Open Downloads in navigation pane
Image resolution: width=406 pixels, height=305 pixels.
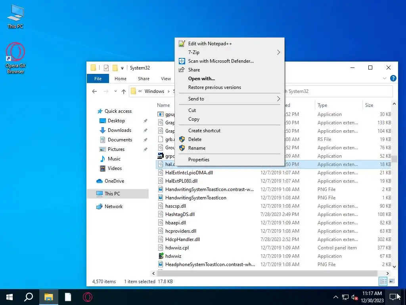[x=119, y=130]
